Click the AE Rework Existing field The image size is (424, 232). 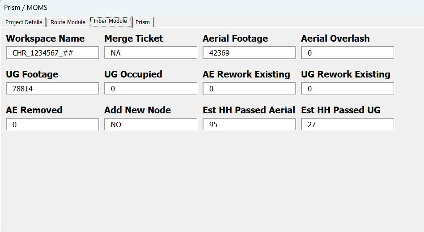(x=249, y=89)
